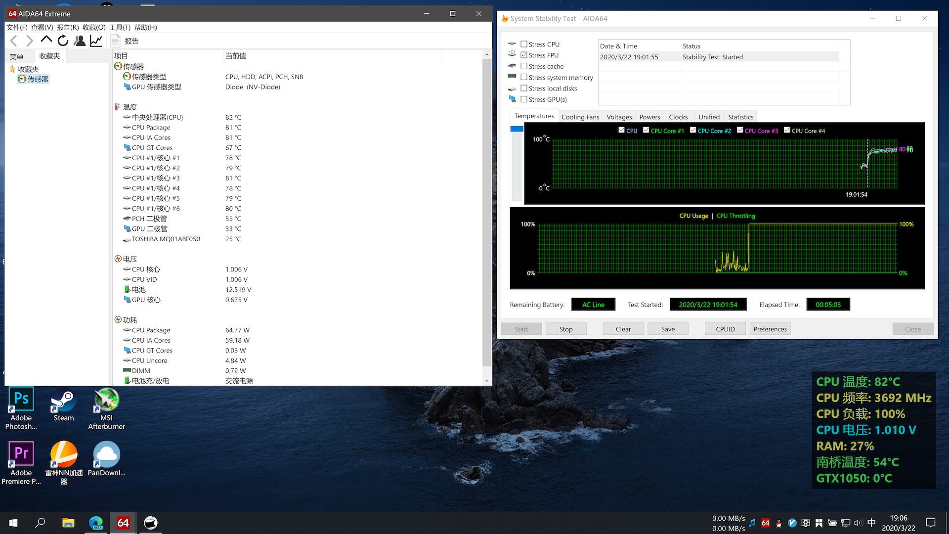The height and width of the screenshot is (534, 949).
Task: Open taskbar search
Action: click(x=41, y=523)
